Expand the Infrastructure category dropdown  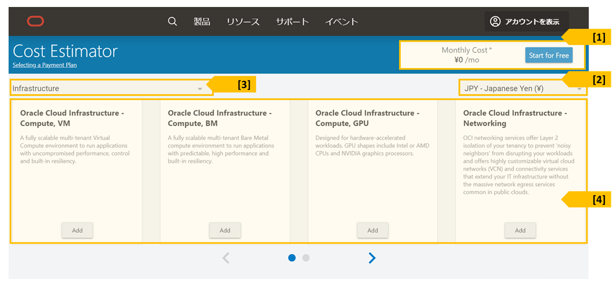click(112, 89)
